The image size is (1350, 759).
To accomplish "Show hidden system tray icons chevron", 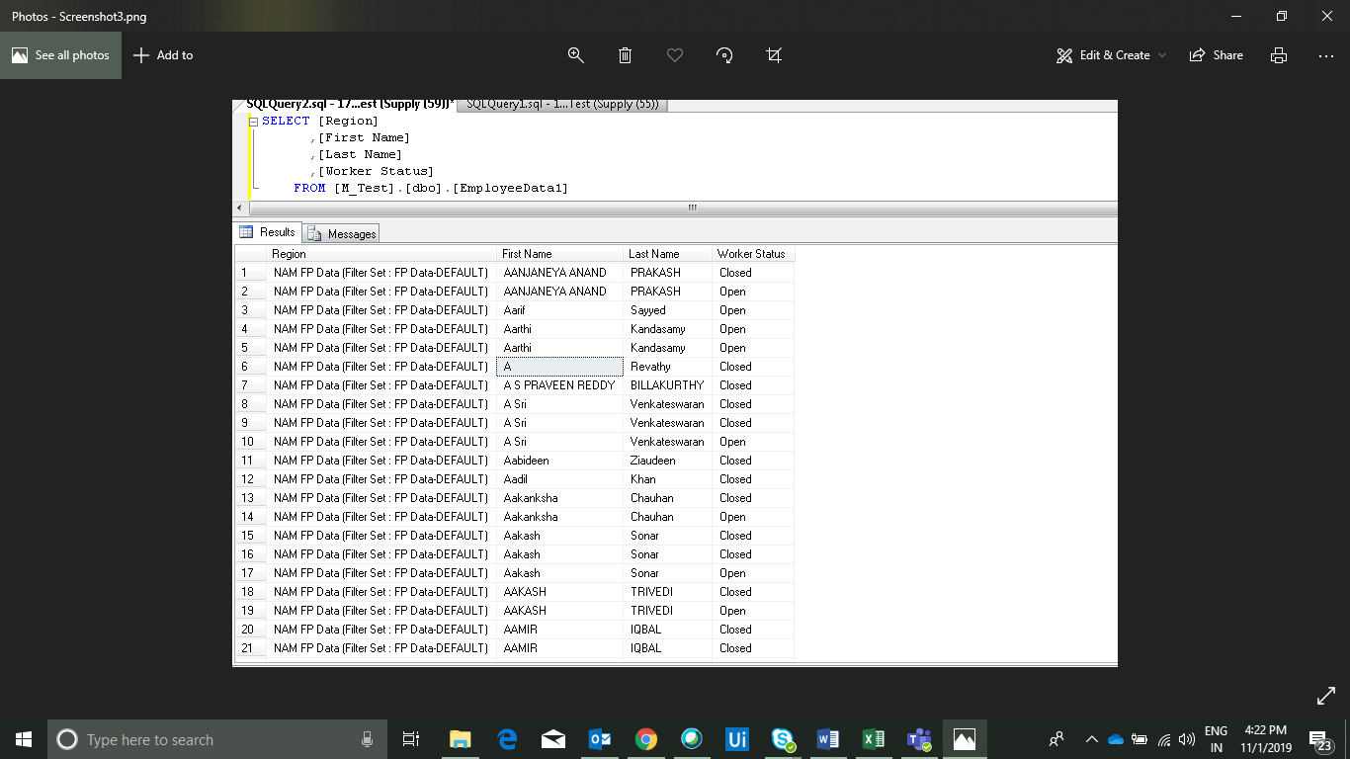I will (1091, 739).
